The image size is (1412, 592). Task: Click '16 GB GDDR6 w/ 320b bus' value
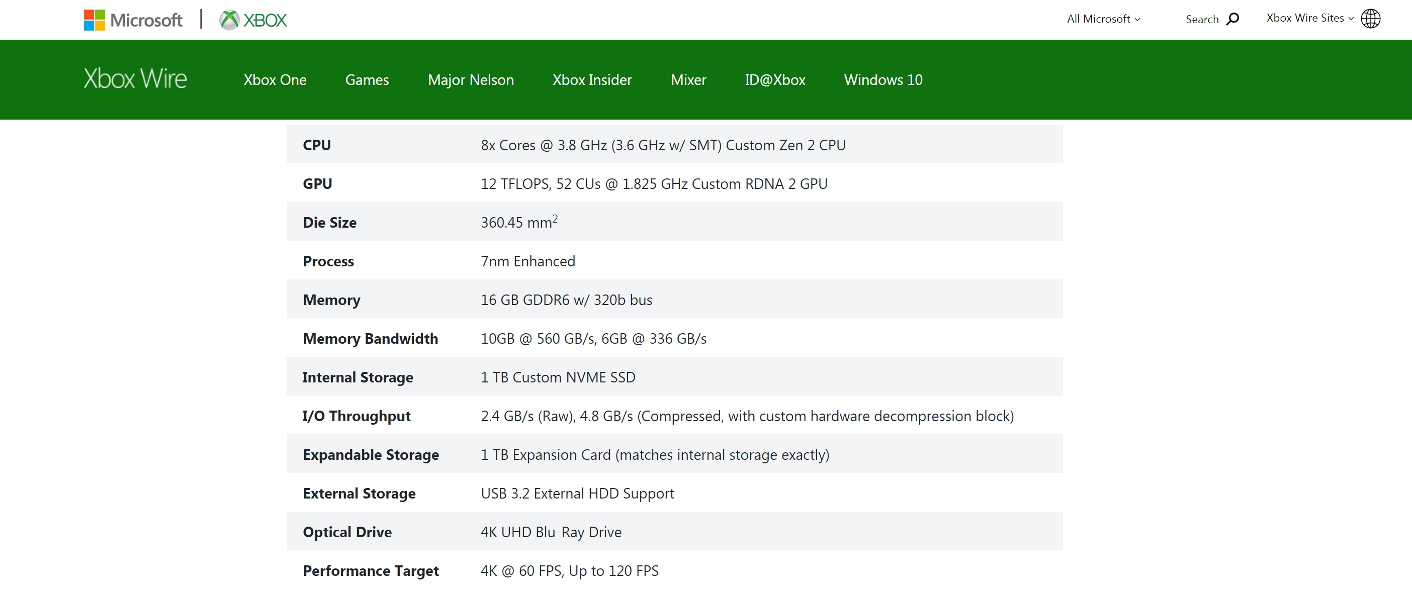pyautogui.click(x=566, y=300)
